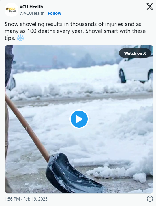
Task: Click the person's dark jacket in preview
Action: pyautogui.click(x=9, y=66)
